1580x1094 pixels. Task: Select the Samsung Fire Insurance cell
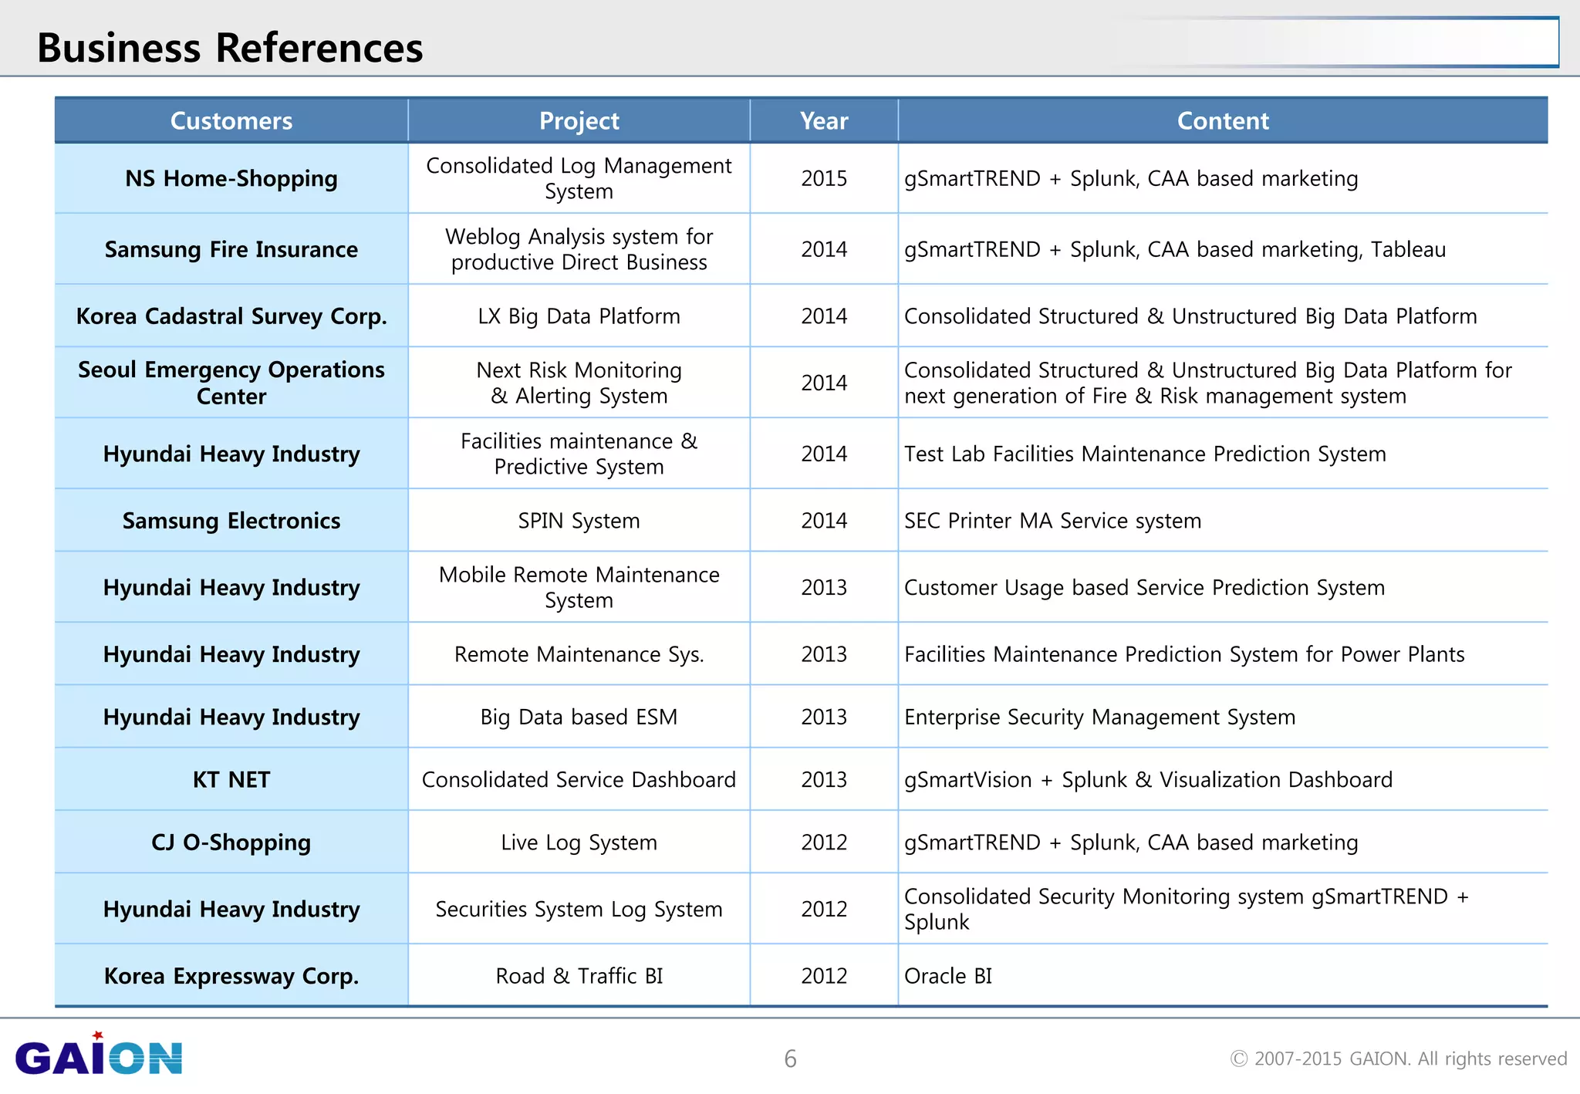point(231,249)
